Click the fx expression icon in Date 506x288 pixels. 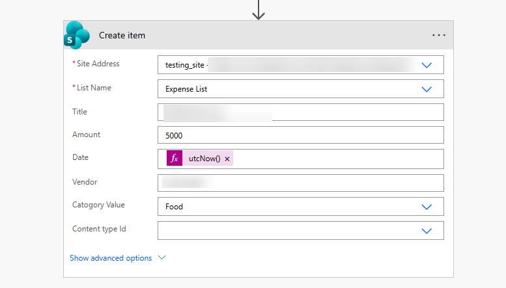[174, 159]
